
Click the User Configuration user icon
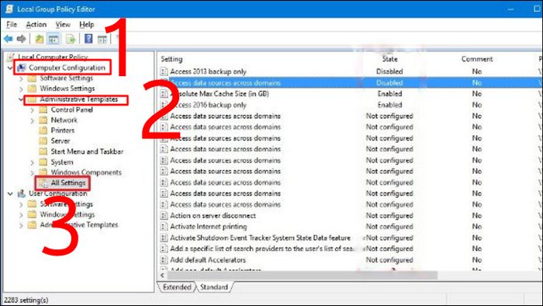point(22,193)
